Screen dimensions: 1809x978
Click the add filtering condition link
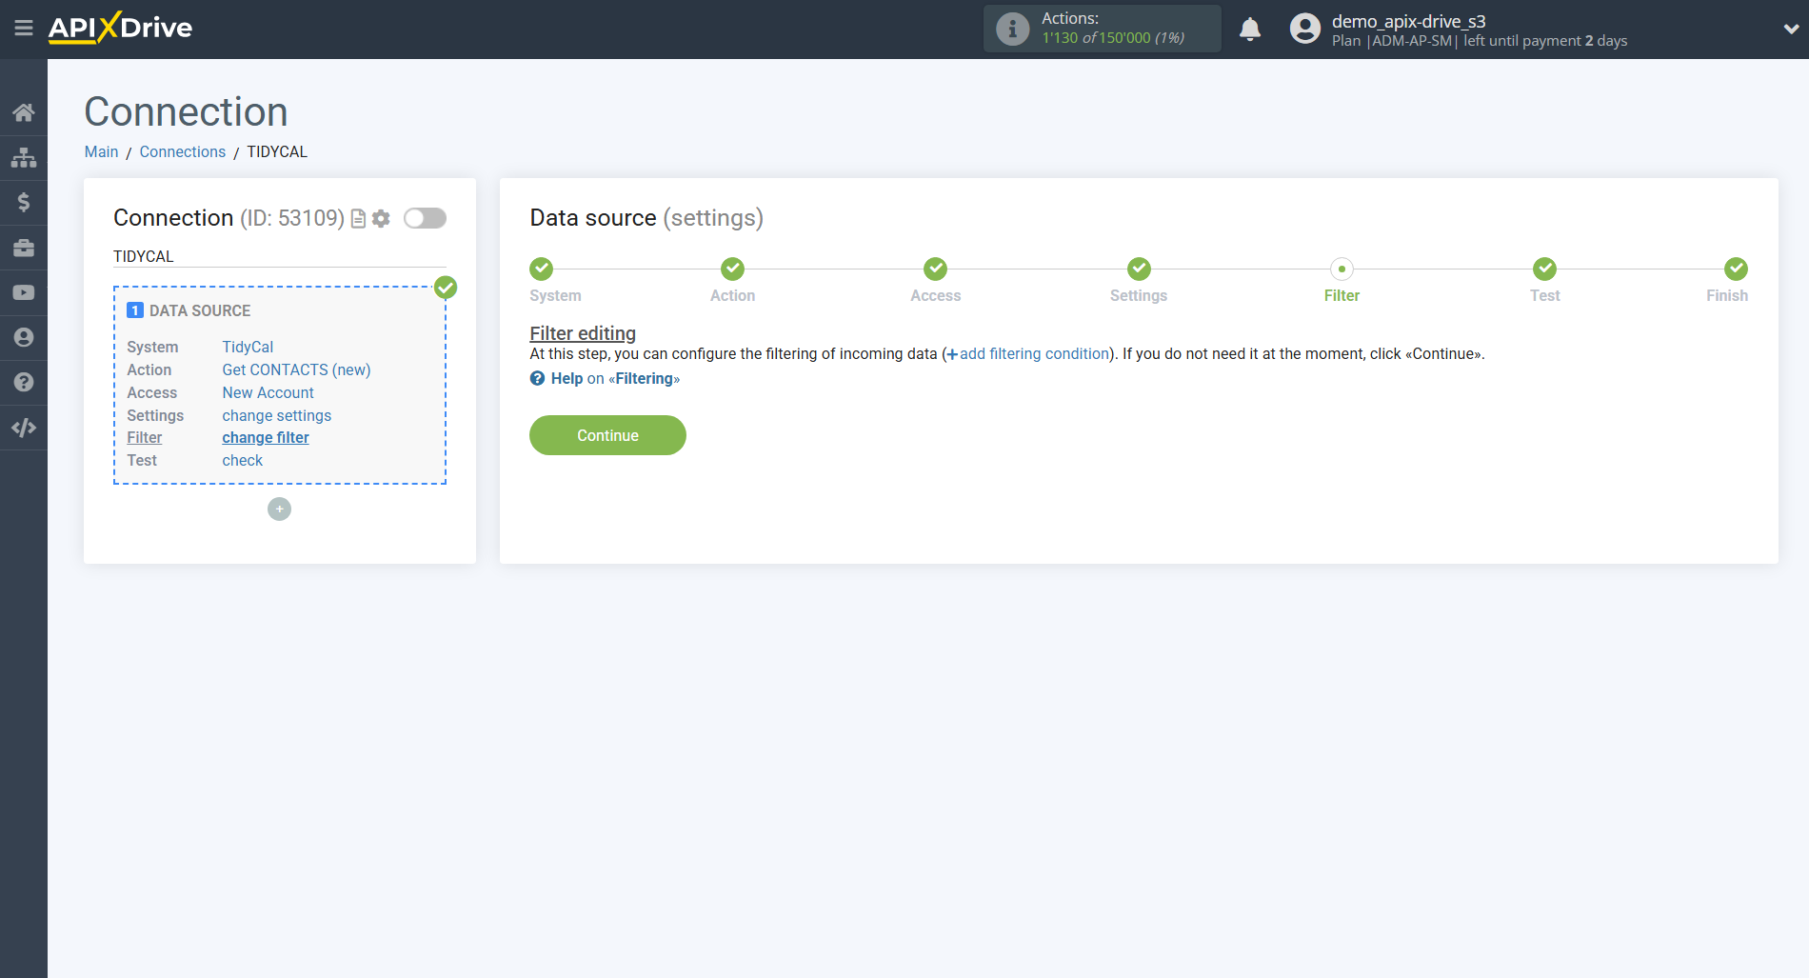pyautogui.click(x=1033, y=353)
